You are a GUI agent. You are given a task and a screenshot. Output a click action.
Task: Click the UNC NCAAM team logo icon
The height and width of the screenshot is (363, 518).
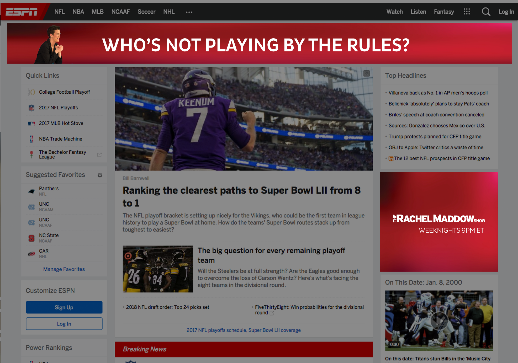pos(31,207)
